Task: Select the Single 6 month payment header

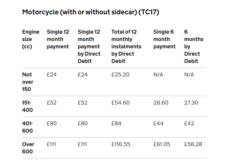Action: (x=164, y=39)
